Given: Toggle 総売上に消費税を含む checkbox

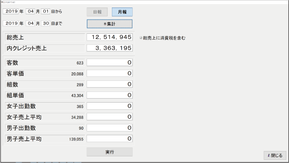Looking at the screenshot, I should [x=141, y=38].
